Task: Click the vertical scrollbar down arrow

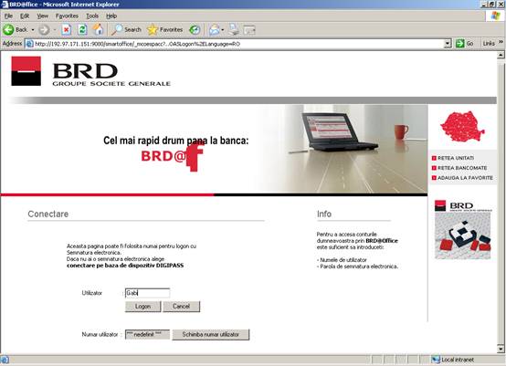Action: [501, 349]
